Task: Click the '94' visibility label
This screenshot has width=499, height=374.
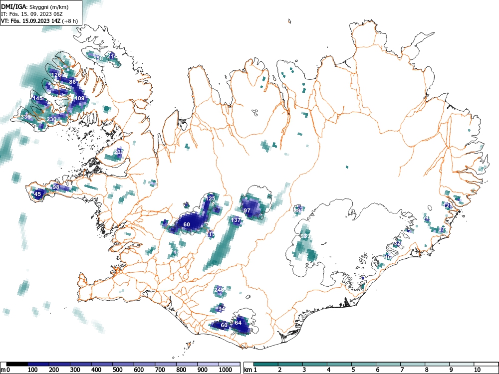Action: tap(222, 309)
